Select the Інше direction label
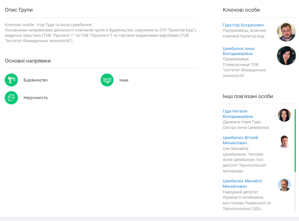The width and height of the screenshot is (299, 221). [124, 80]
